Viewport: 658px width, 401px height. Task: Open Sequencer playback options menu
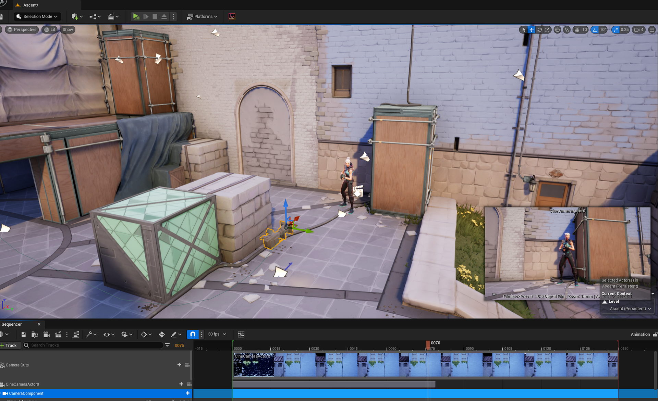click(127, 334)
